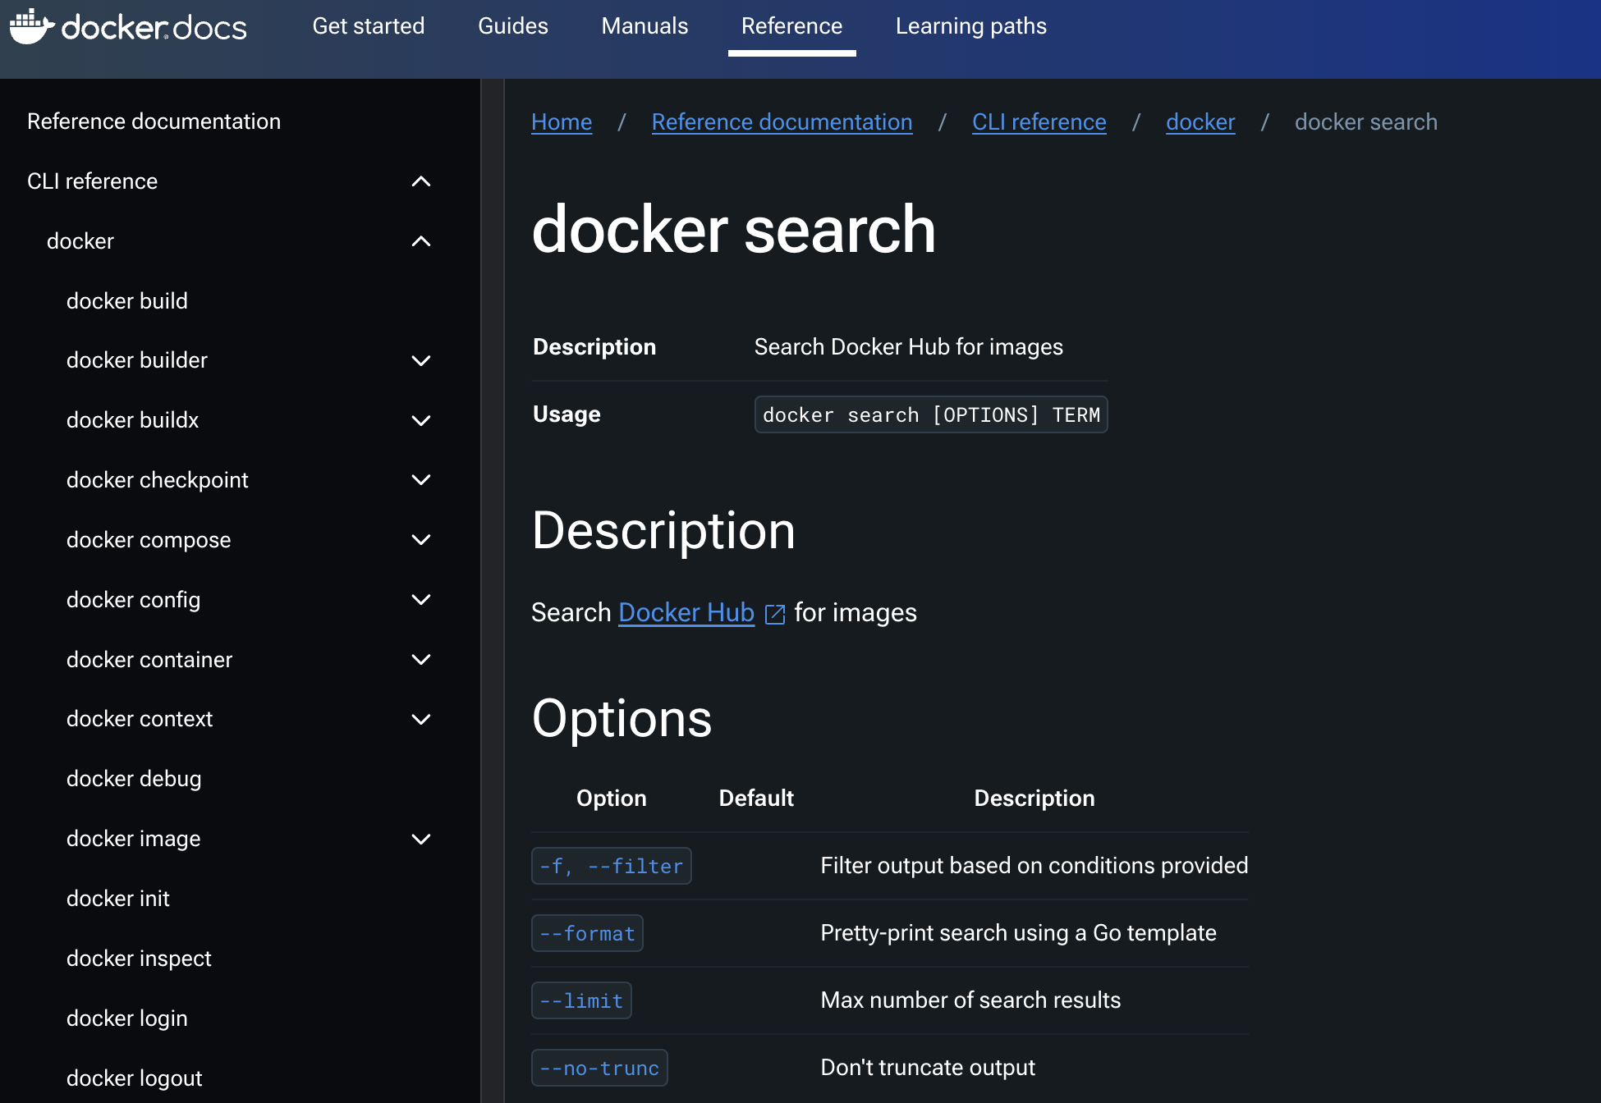1601x1103 pixels.
Task: Open the Guides tab
Action: (513, 26)
